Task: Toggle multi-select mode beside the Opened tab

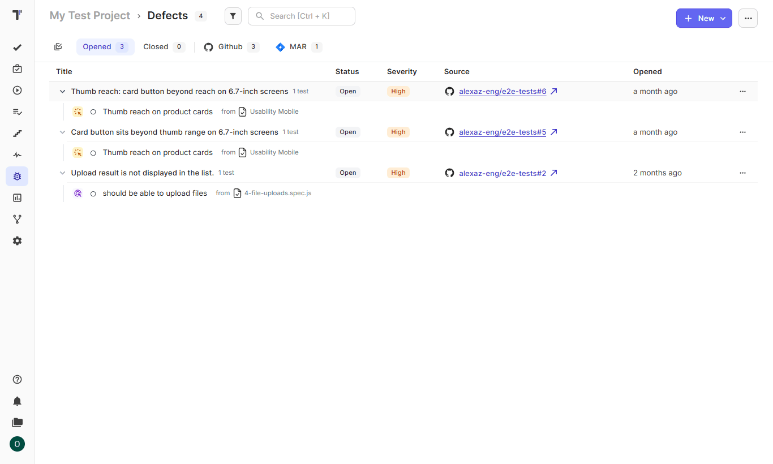Action: pyautogui.click(x=58, y=47)
